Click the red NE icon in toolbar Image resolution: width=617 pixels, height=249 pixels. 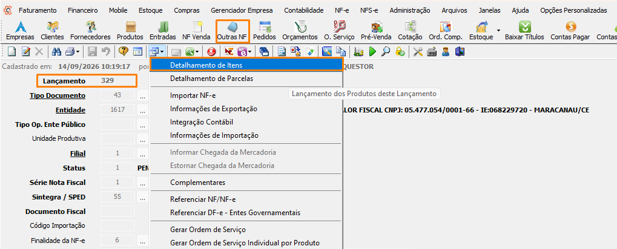[x=228, y=51]
